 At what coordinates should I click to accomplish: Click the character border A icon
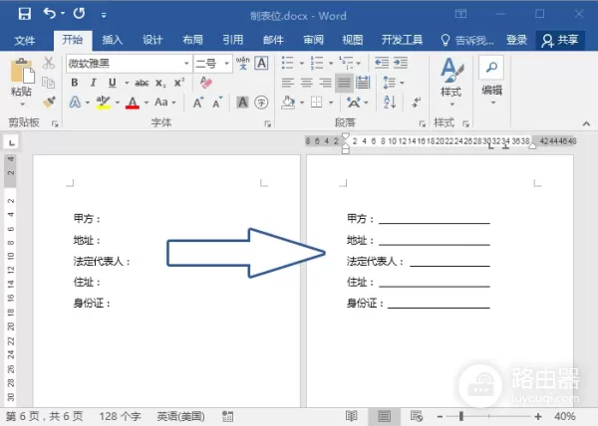coord(261,63)
